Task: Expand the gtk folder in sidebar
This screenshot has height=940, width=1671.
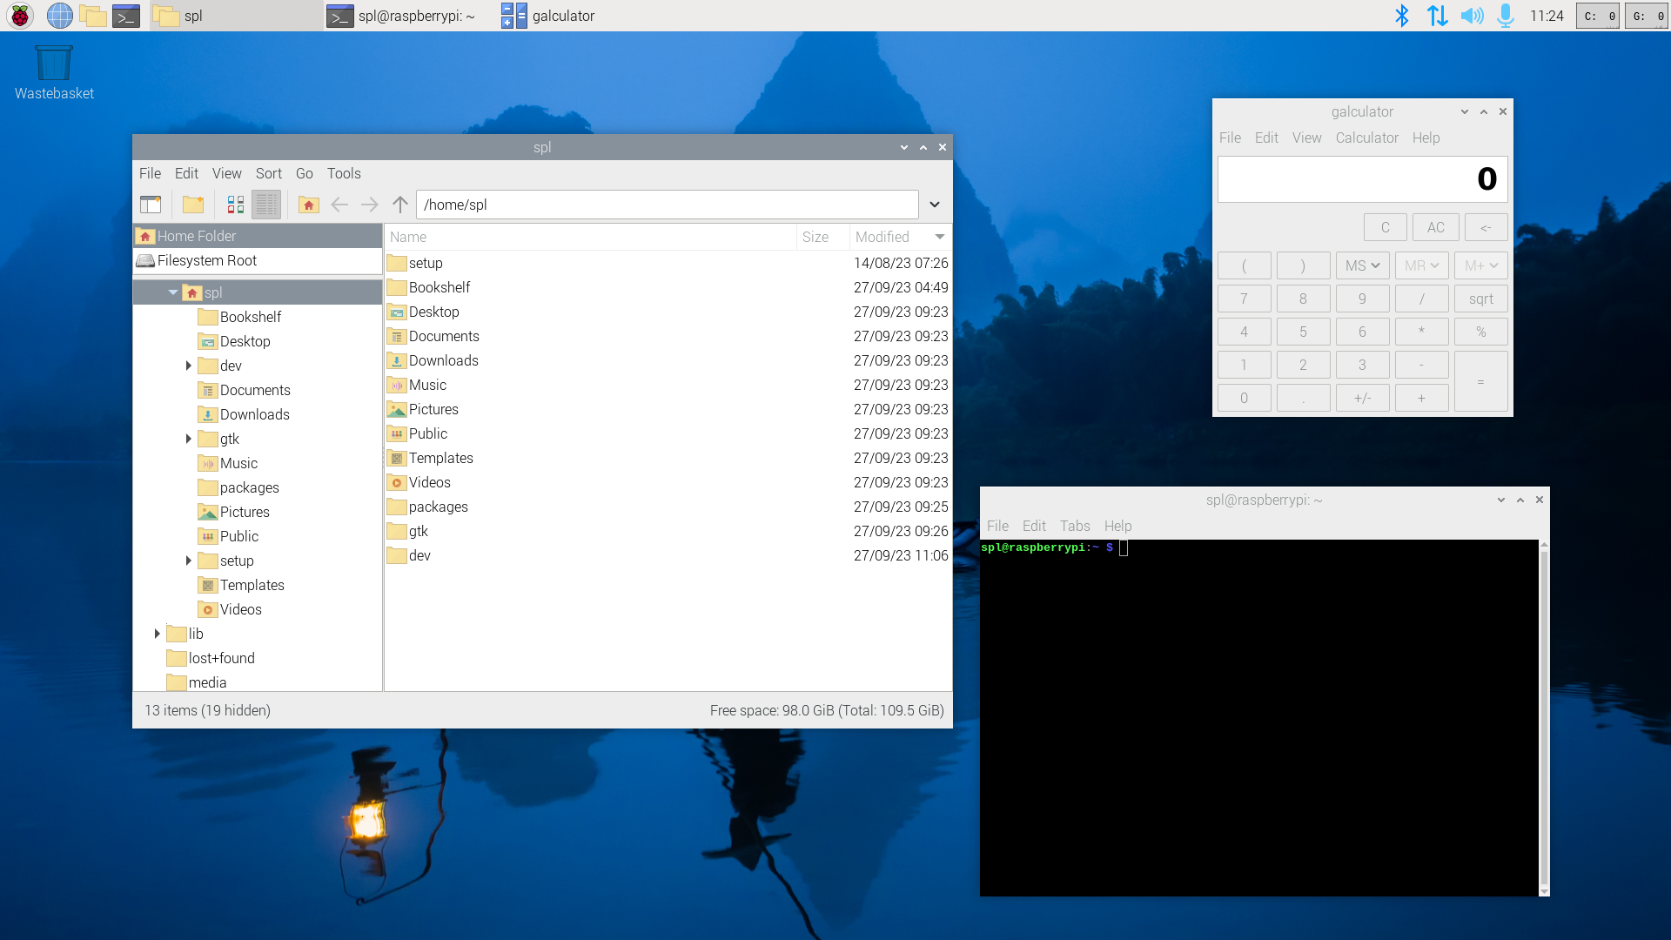Action: pyautogui.click(x=187, y=437)
